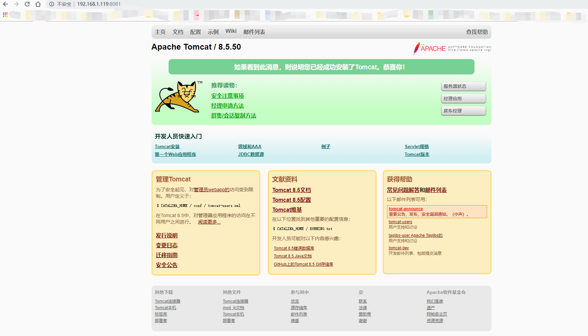
Task: Open the 资源资源 footer link
Action: (x=435, y=321)
